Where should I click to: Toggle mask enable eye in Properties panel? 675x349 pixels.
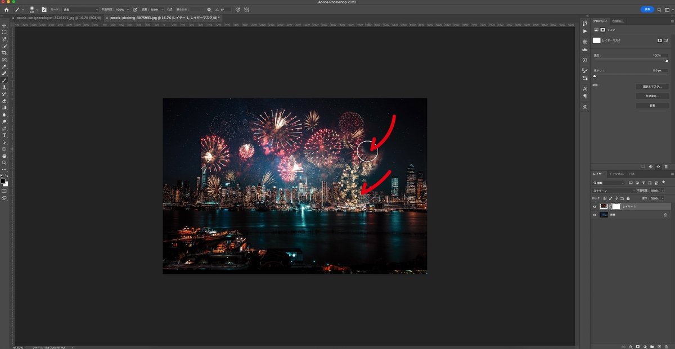659,166
